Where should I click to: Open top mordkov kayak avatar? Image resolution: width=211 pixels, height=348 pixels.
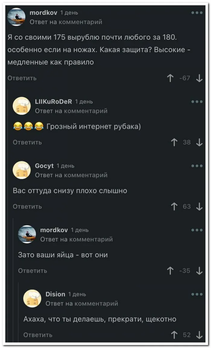(16, 17)
